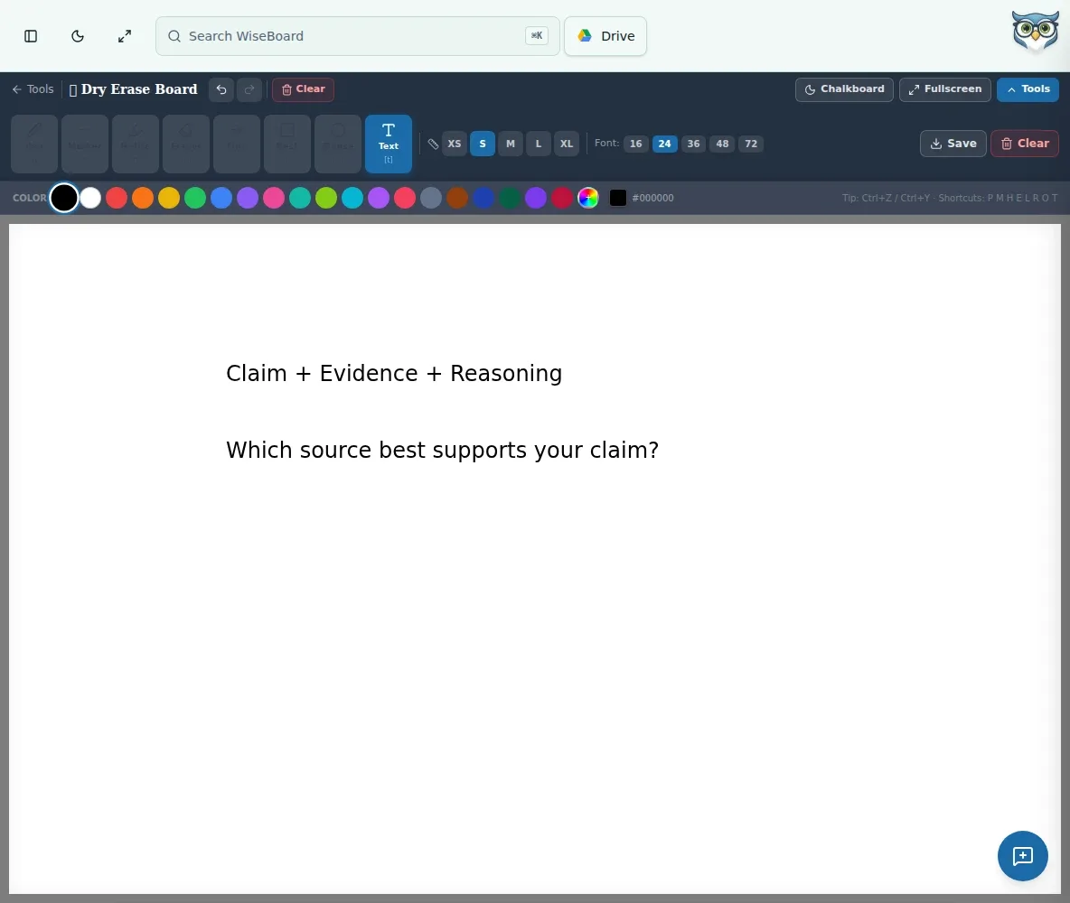Undo the last board action

(x=221, y=89)
